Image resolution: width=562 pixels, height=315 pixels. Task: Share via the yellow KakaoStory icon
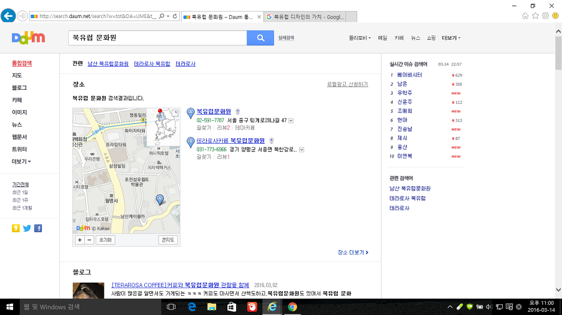[x=16, y=228]
